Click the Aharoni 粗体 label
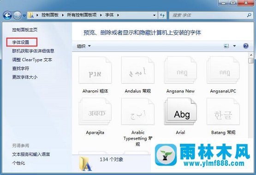 pyautogui.click(x=95, y=91)
